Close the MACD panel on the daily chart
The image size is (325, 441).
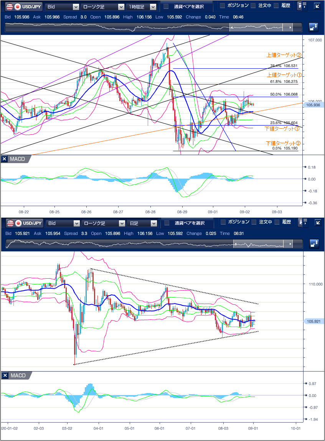click(x=5, y=375)
